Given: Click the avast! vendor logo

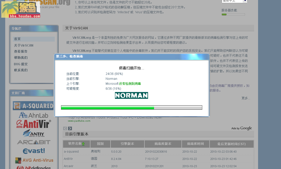Looking at the screenshot, I should tap(34, 151).
